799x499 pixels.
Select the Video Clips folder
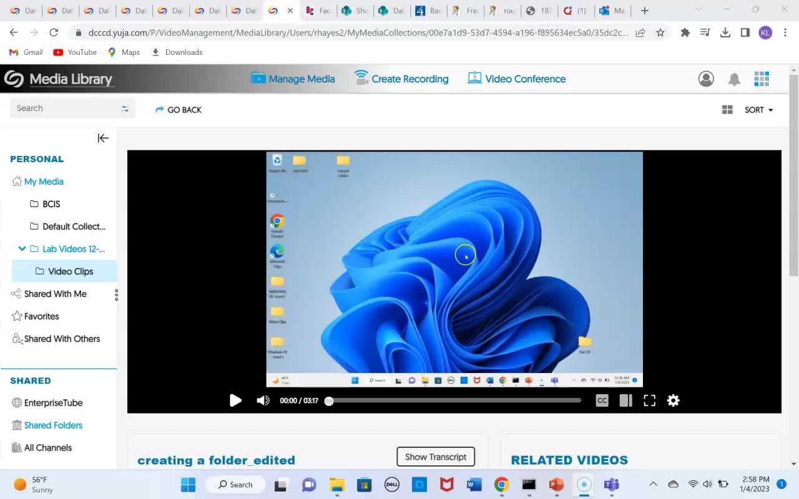coord(64,271)
